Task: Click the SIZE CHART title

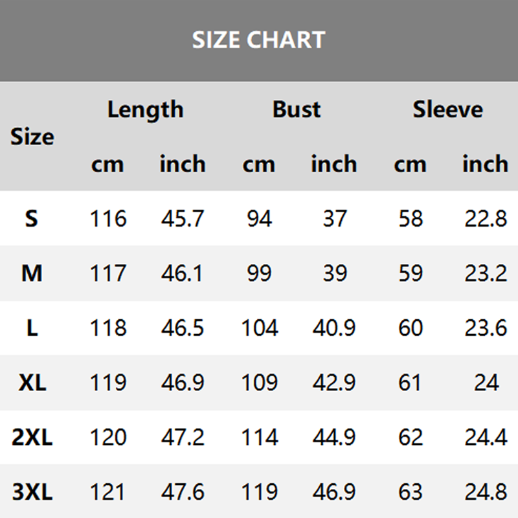Action: click(258, 40)
